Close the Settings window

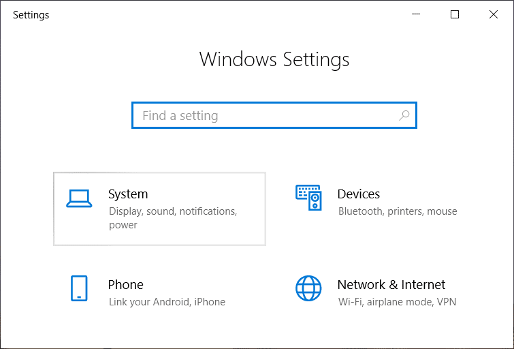(x=493, y=14)
